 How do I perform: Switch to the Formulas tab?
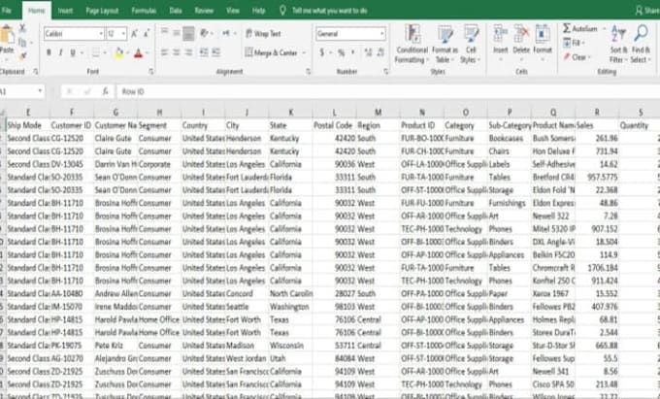144,11
